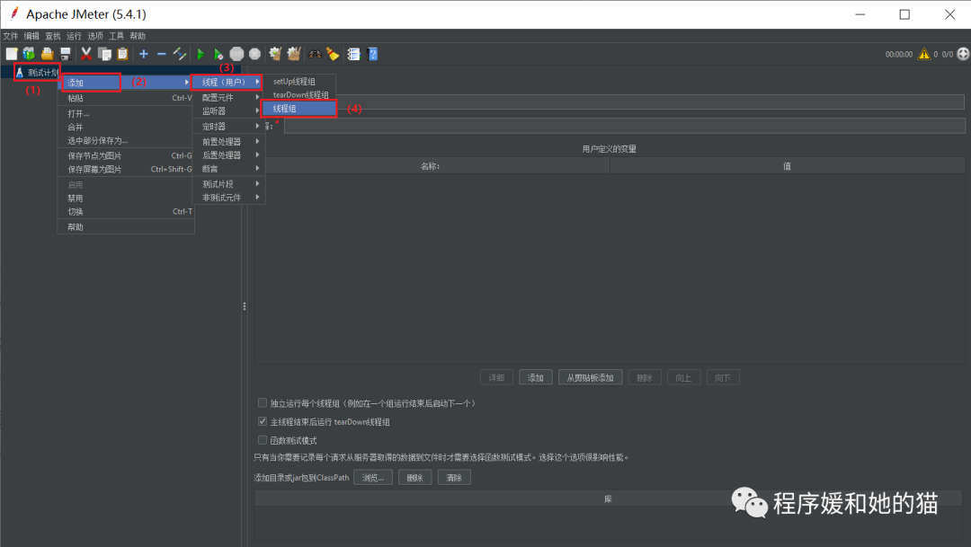Open the Function Helper dialog icon
Viewport: 971px width, 547px height.
[353, 54]
